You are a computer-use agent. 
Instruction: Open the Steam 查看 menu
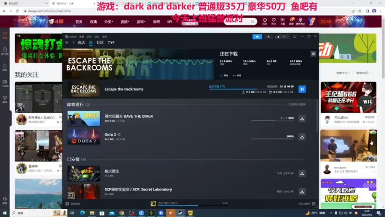point(81,37)
